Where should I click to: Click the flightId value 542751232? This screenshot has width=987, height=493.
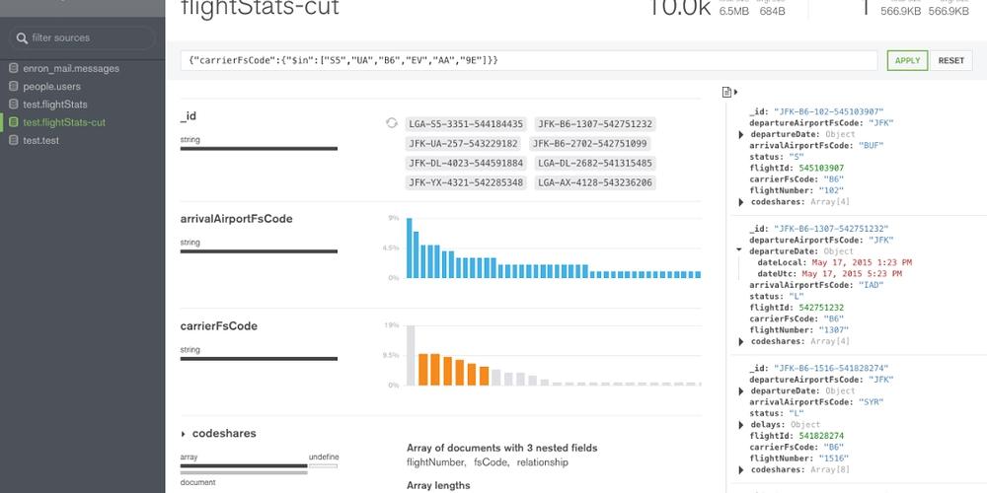tap(821, 308)
